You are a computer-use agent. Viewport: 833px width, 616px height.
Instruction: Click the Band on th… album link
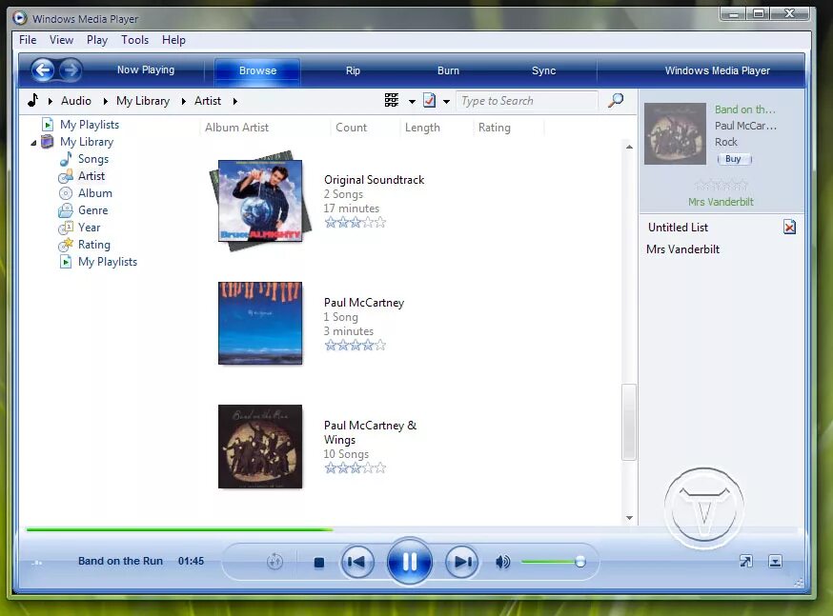click(744, 109)
